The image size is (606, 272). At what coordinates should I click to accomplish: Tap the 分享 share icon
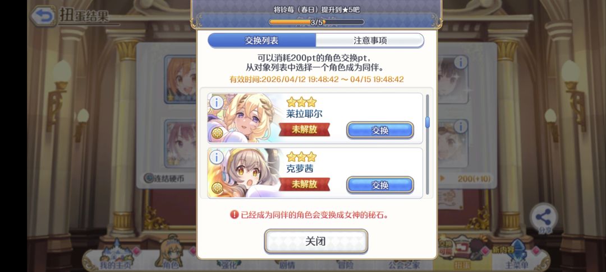pos(544,219)
